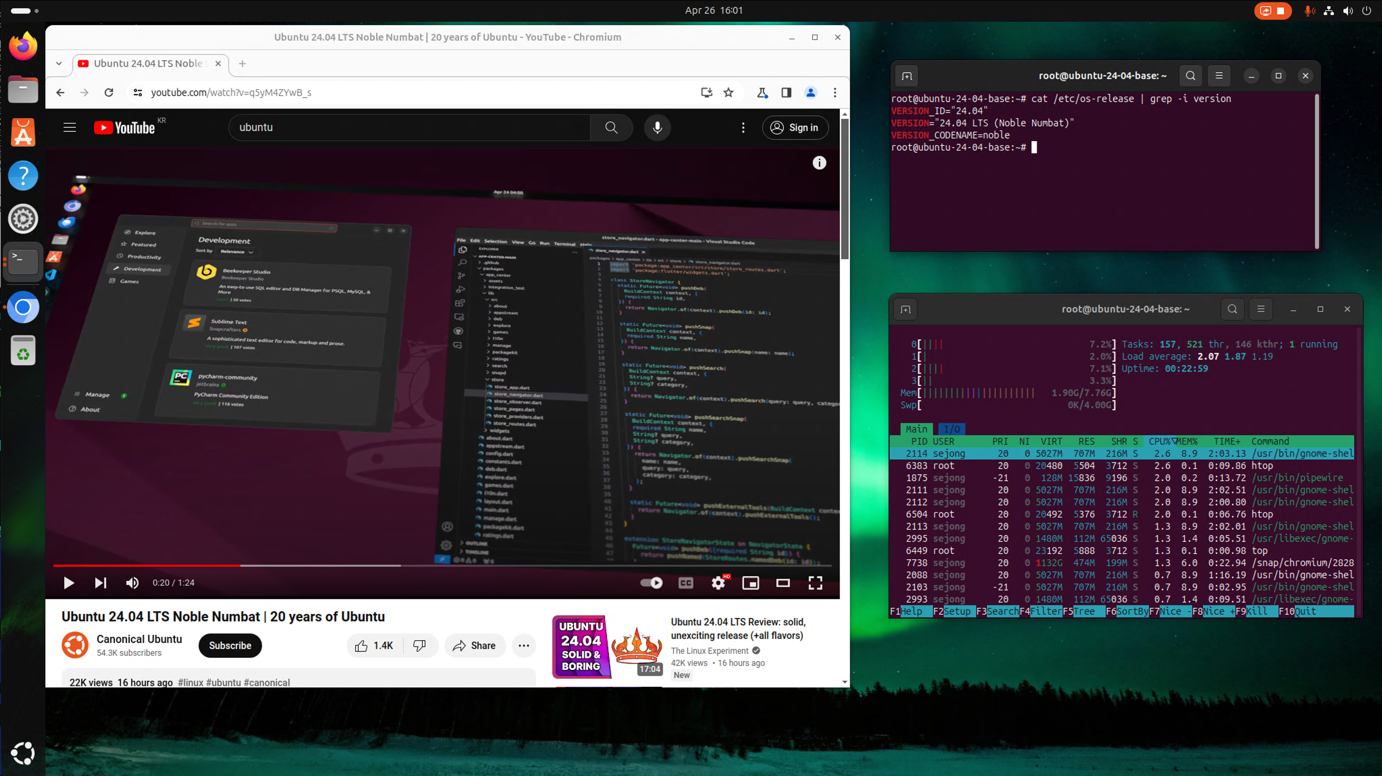Enter fullscreen video mode
The width and height of the screenshot is (1382, 776).
(x=815, y=583)
